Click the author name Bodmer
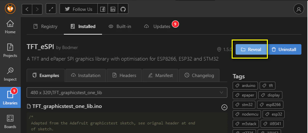 click(x=70, y=47)
